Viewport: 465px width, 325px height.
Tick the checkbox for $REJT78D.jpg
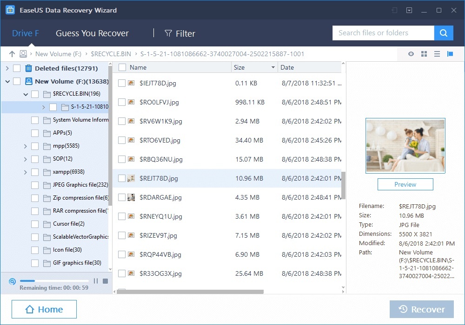[122, 178]
